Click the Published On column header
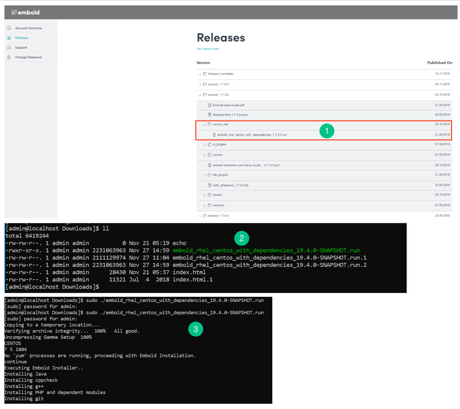This screenshot has width=460, height=409. (440, 63)
